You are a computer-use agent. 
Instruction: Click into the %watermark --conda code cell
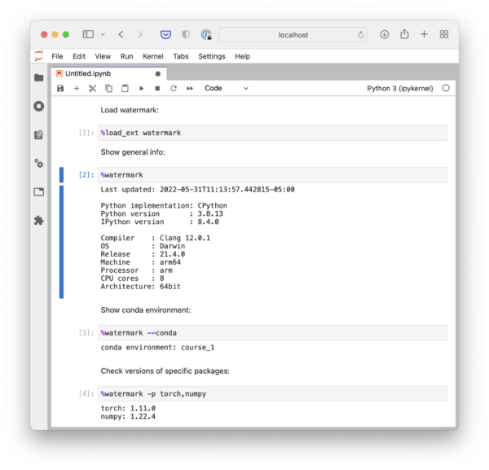click(271, 332)
